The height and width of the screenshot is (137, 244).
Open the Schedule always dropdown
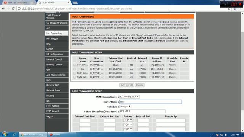coord(125,107)
